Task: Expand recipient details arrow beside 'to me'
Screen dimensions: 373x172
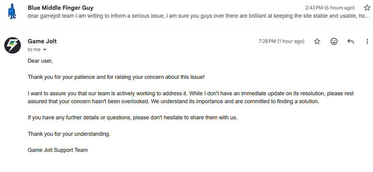Action: pyautogui.click(x=45, y=50)
